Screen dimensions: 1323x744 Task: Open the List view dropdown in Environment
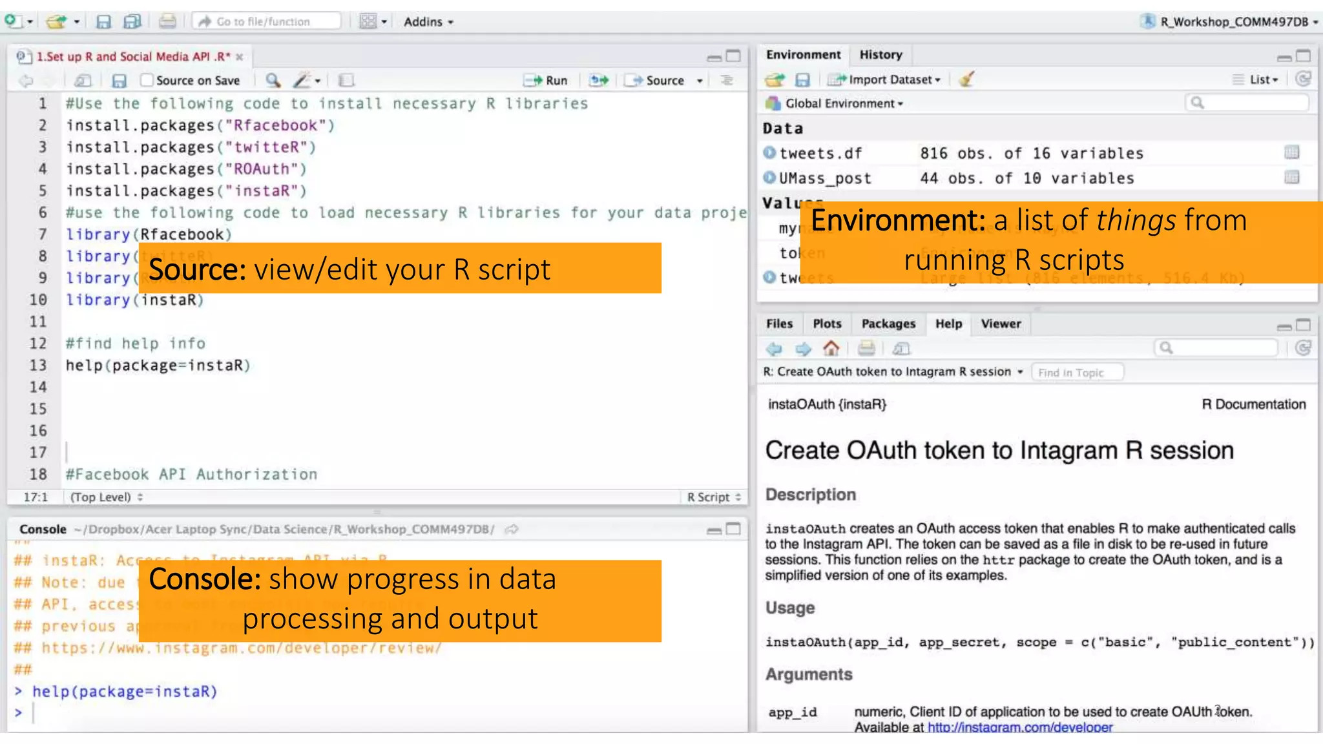1256,79
